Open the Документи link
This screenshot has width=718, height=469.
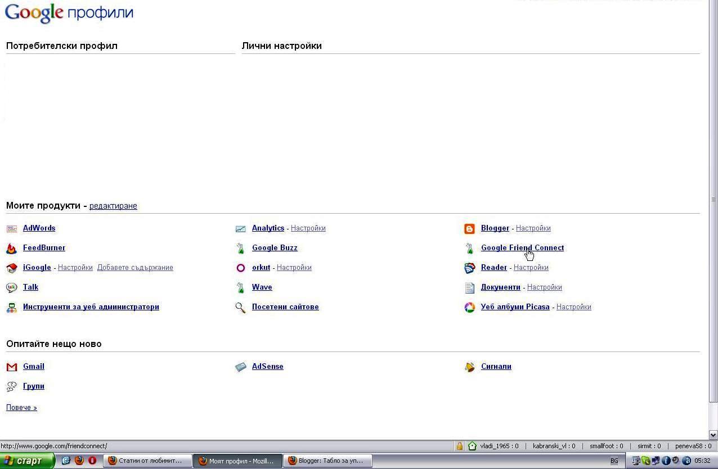click(501, 287)
